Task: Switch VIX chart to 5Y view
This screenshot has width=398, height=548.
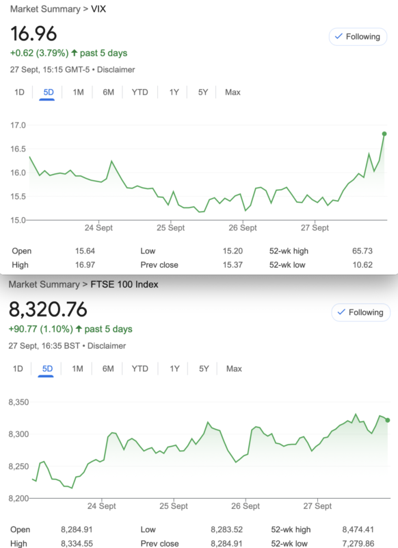Action: 202,92
